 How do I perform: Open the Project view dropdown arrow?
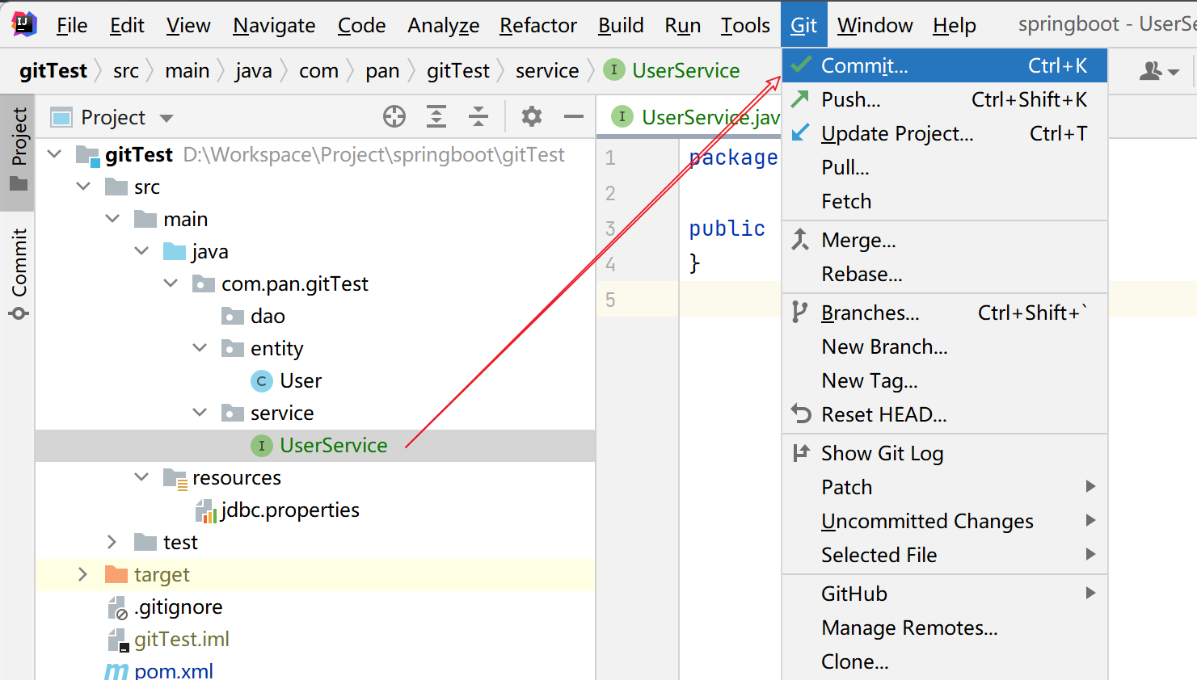(x=166, y=118)
